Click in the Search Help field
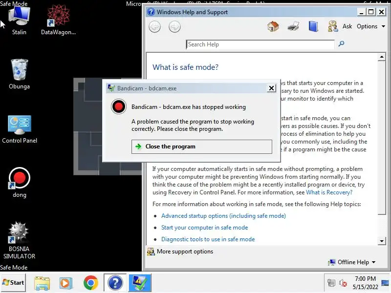Viewport: 391px width, 293px height. [261, 44]
